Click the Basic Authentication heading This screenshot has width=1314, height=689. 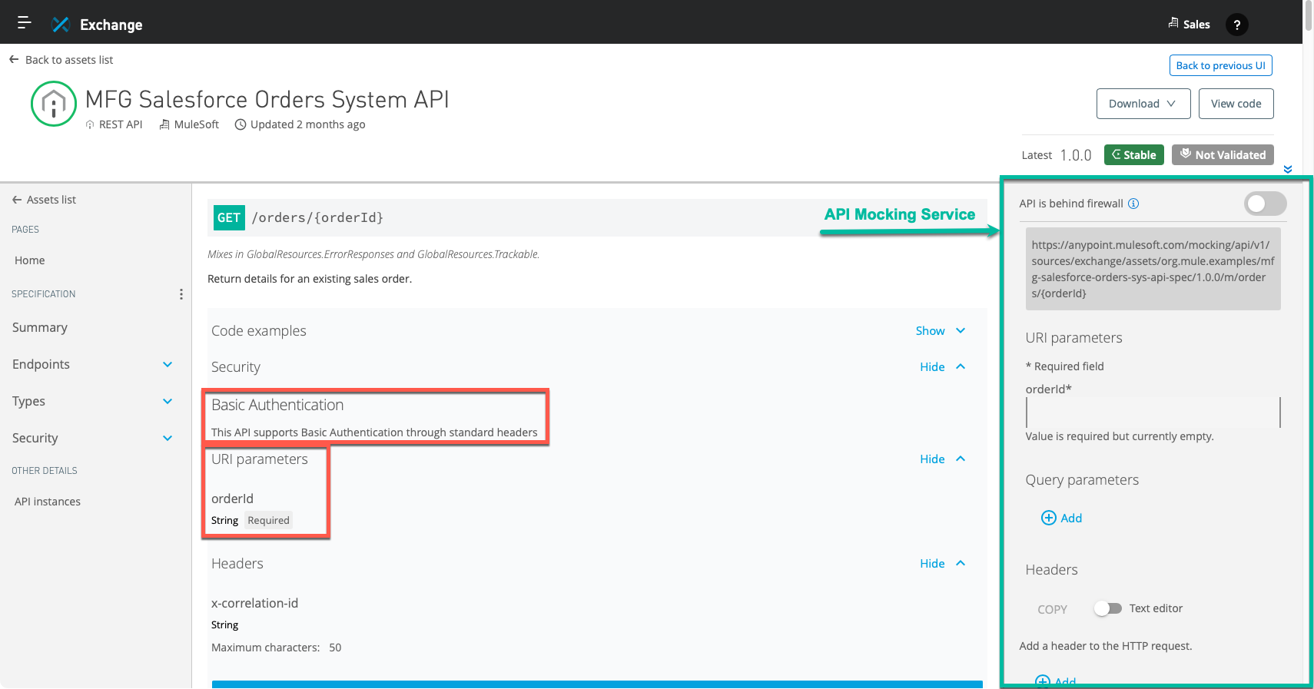coord(277,405)
